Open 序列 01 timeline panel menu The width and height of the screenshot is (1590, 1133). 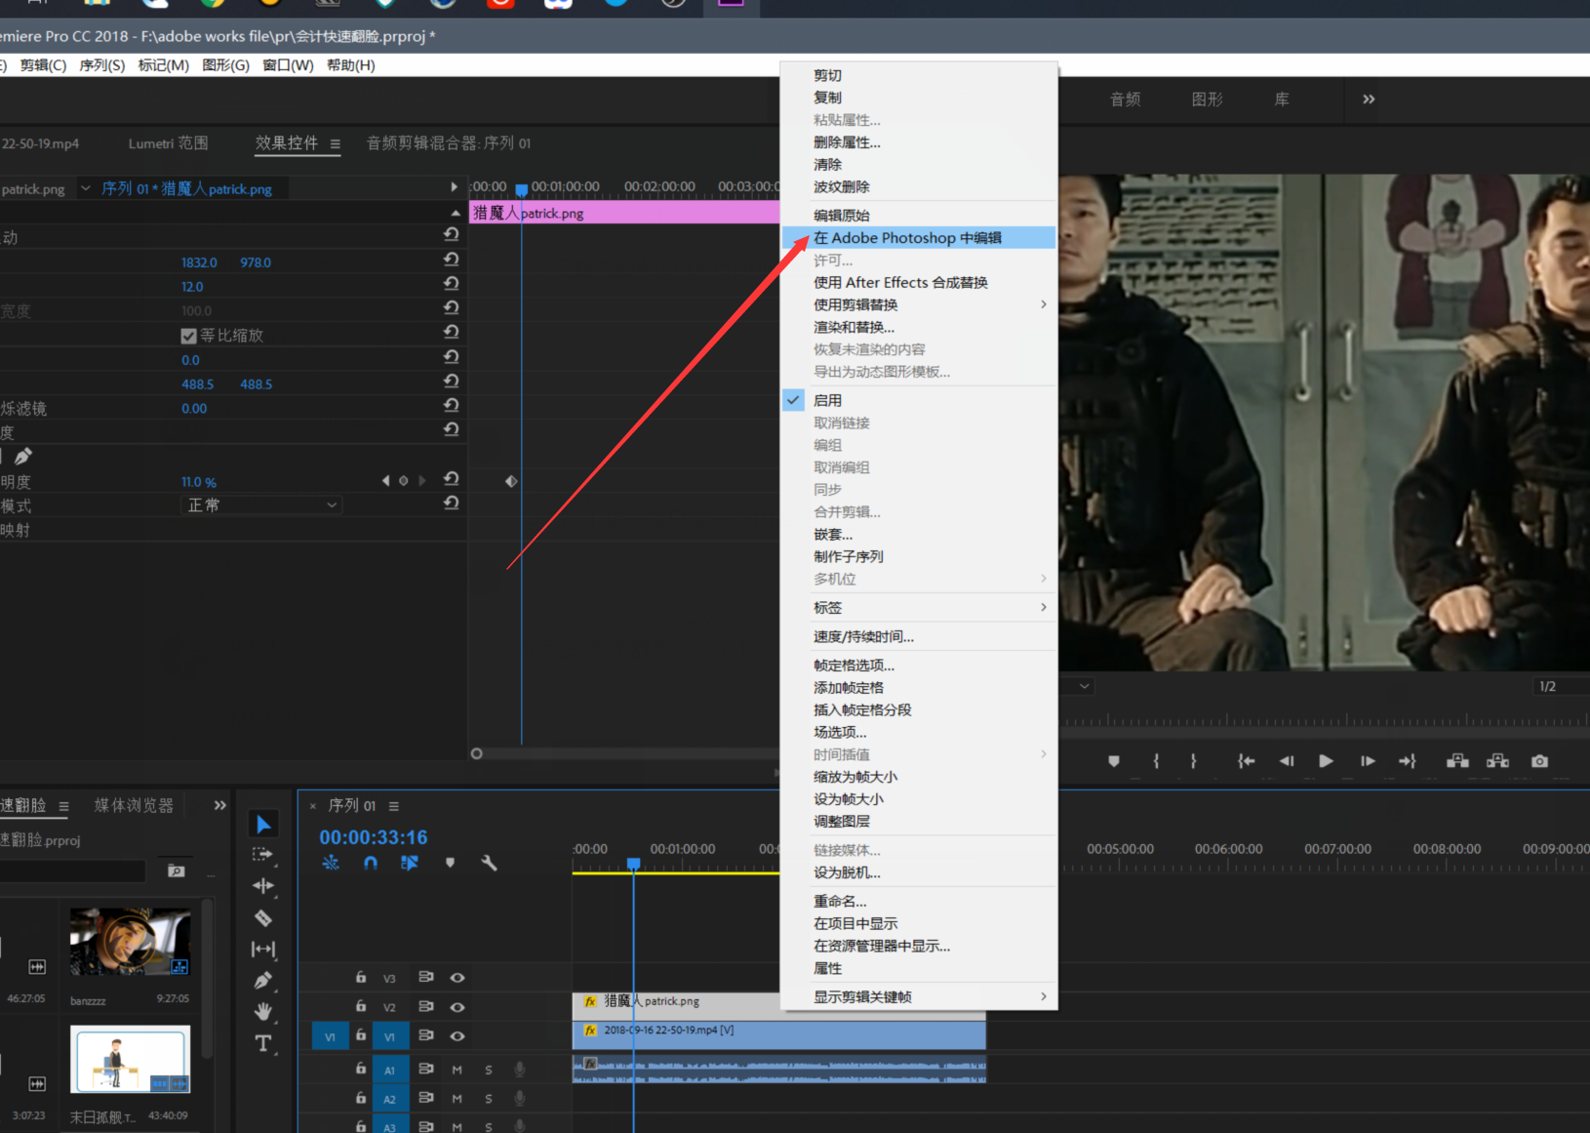[394, 806]
